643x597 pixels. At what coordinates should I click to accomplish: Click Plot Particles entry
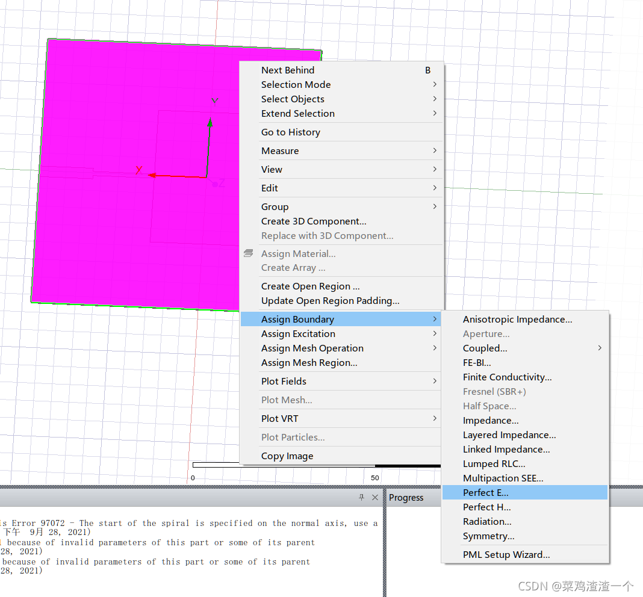(x=341, y=437)
